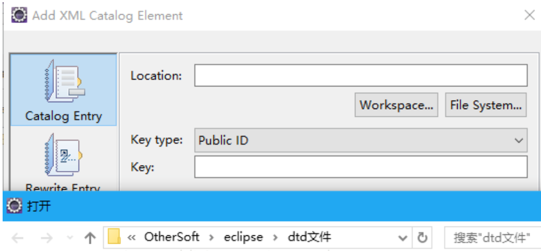
Task: Open the Key type dropdown
Action: click(361, 140)
